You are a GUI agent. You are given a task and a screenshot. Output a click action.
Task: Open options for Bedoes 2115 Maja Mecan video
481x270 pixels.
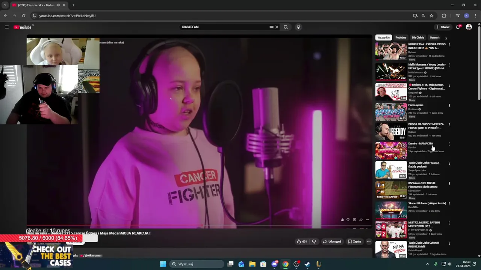tap(449, 85)
